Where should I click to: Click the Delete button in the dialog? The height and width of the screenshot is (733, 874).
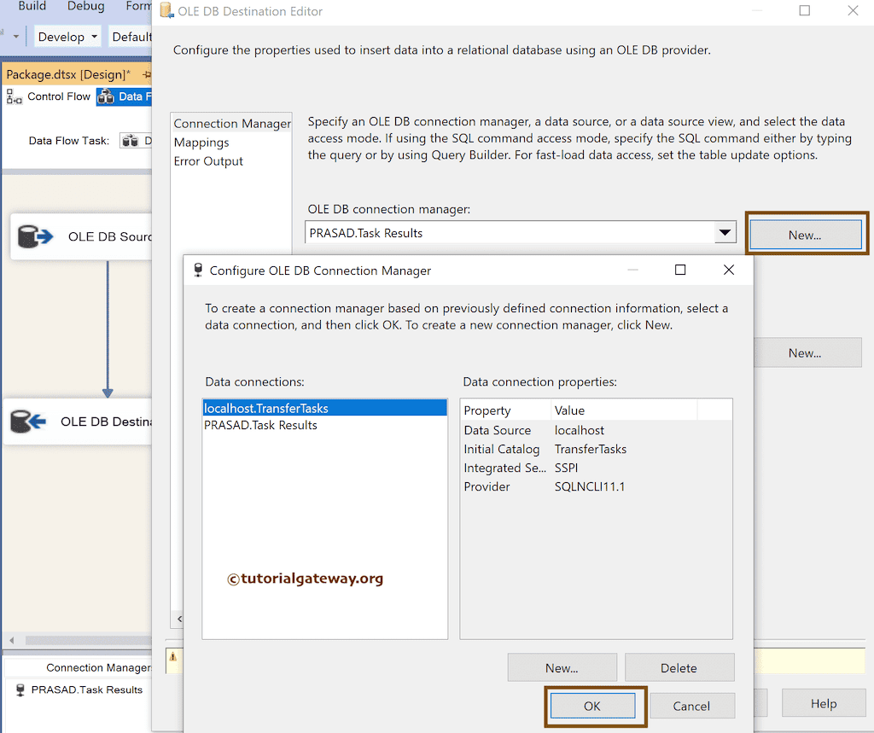point(679,667)
